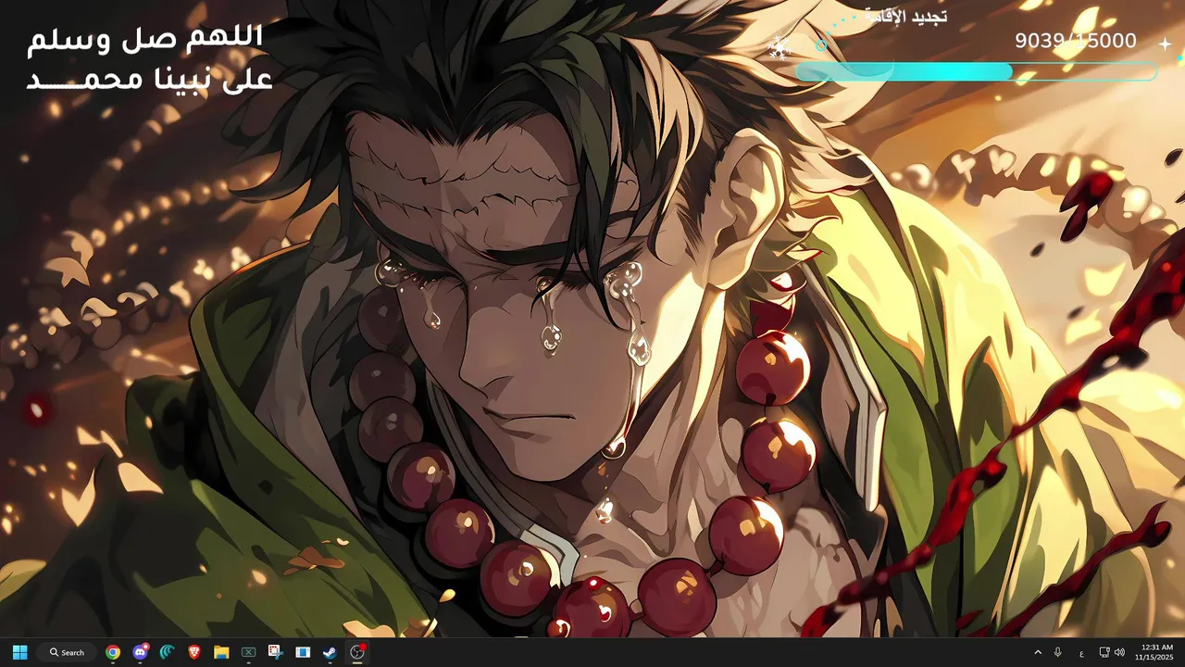Open network settings from the tray
The height and width of the screenshot is (667, 1185).
click(x=1104, y=652)
